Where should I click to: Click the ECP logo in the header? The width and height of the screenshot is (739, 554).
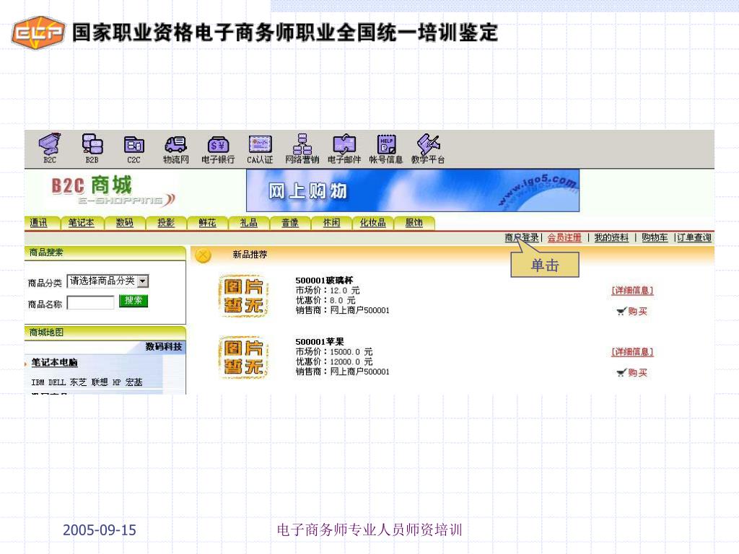pyautogui.click(x=38, y=32)
